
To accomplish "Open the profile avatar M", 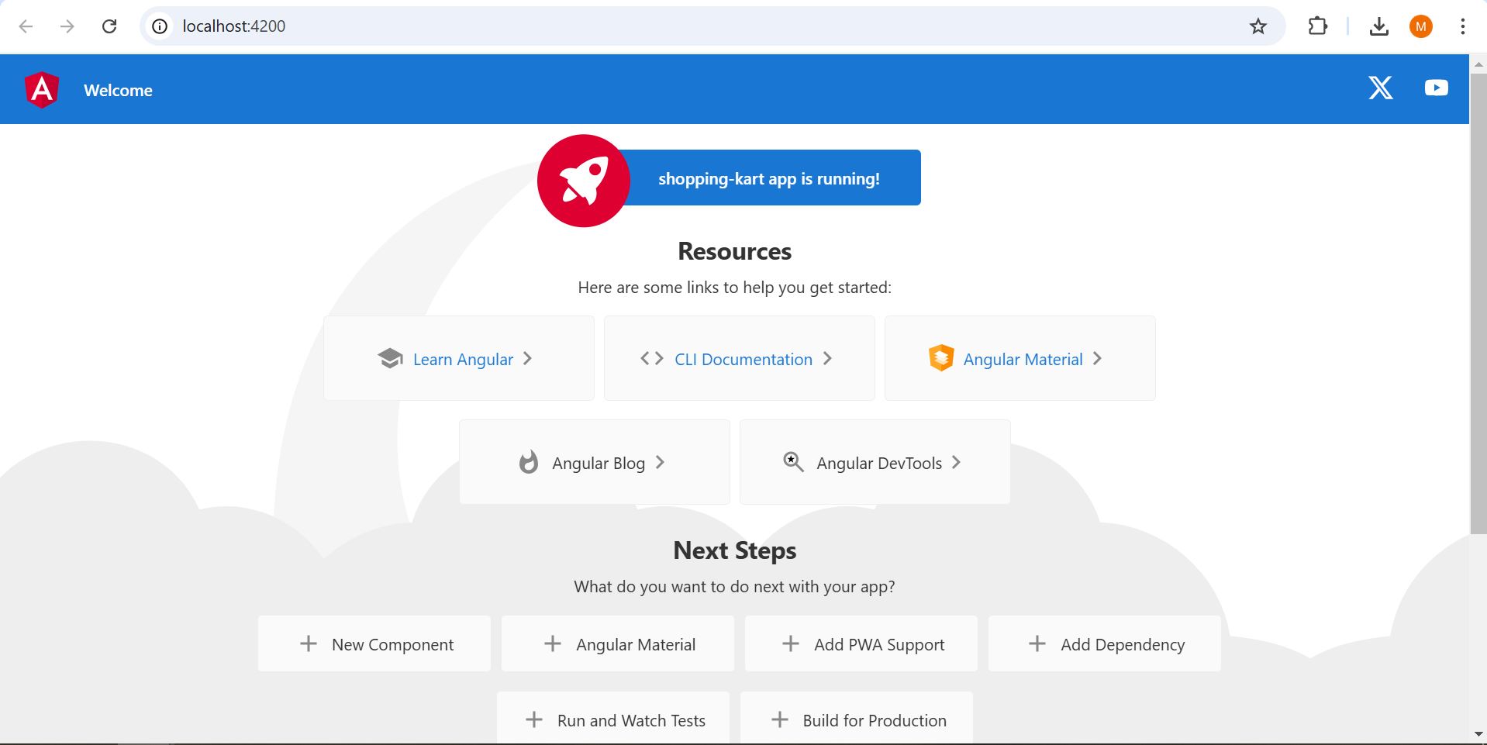I will (1420, 26).
